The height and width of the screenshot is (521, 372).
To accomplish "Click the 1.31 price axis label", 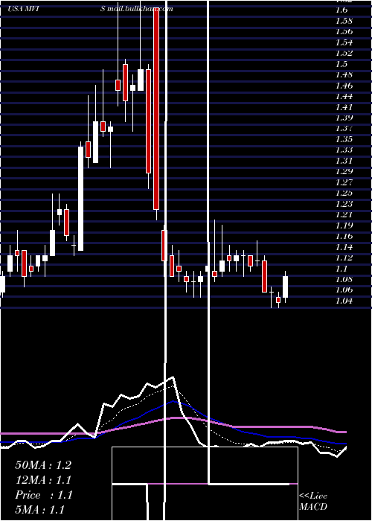I will point(344,161).
